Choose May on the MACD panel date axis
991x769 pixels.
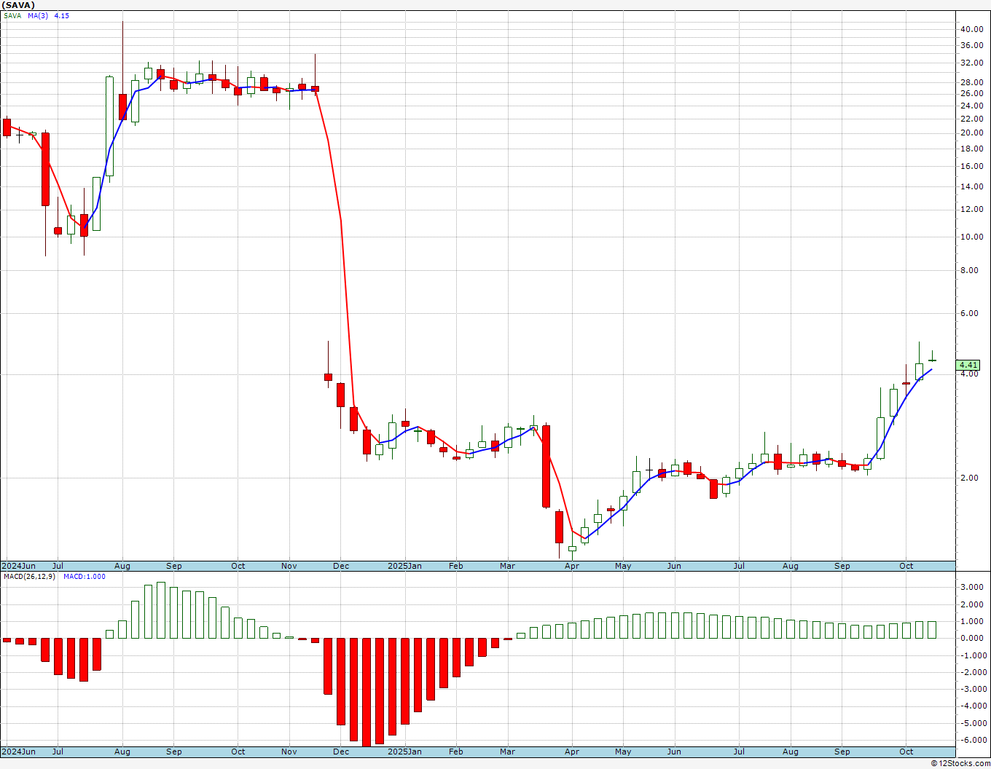pos(623,752)
